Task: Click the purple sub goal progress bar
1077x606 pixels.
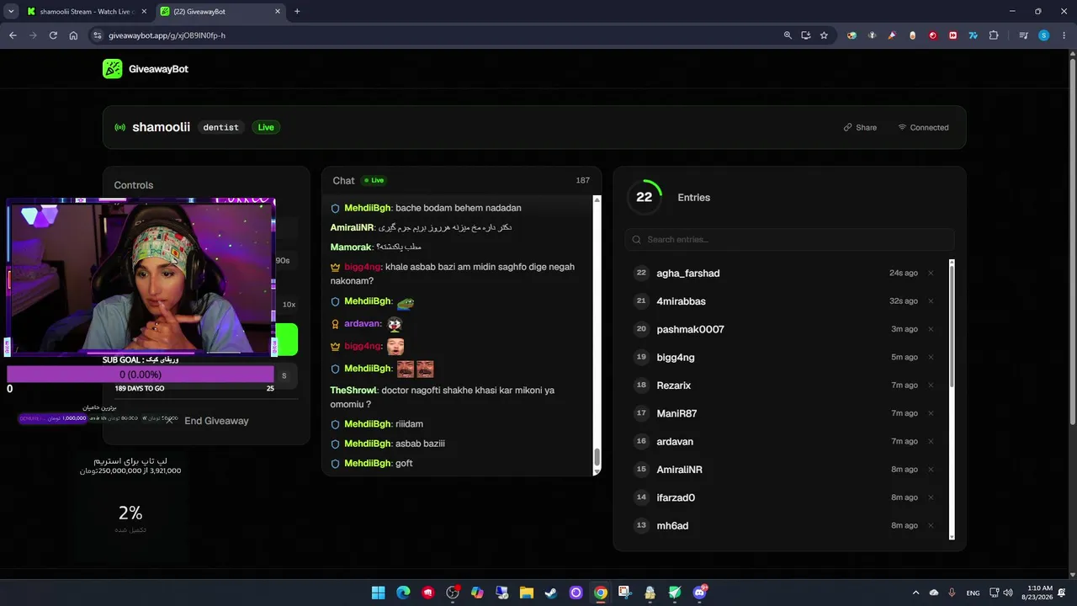Action: [141, 375]
